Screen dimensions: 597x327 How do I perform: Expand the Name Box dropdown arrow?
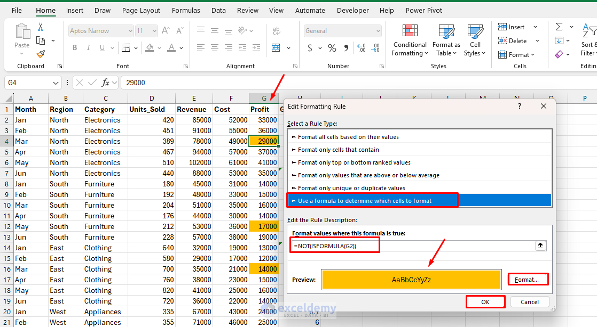[56, 83]
